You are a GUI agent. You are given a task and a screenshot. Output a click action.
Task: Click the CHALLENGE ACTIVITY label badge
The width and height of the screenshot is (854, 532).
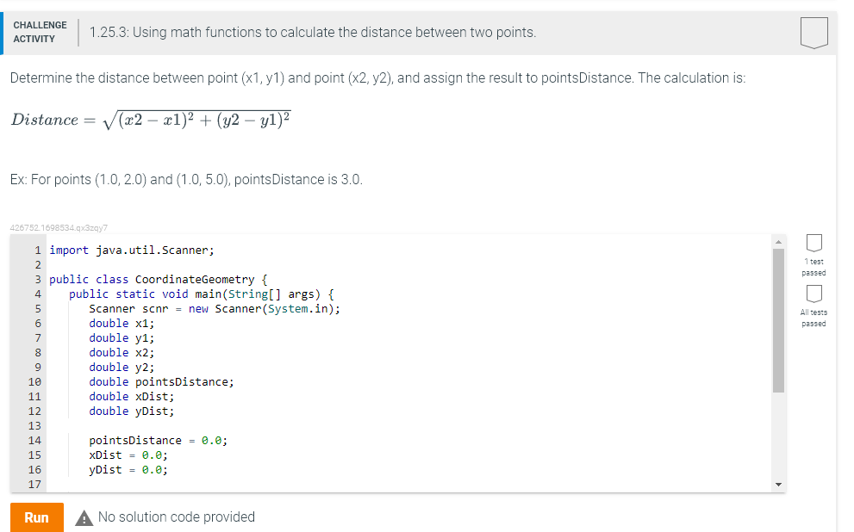coord(40,33)
